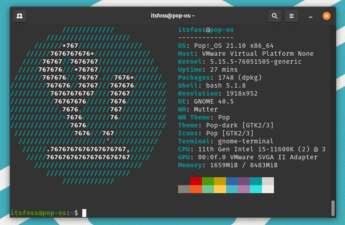Open the hamburger menu in header
Viewport: 345px width, 225px height.
pyautogui.click(x=291, y=16)
